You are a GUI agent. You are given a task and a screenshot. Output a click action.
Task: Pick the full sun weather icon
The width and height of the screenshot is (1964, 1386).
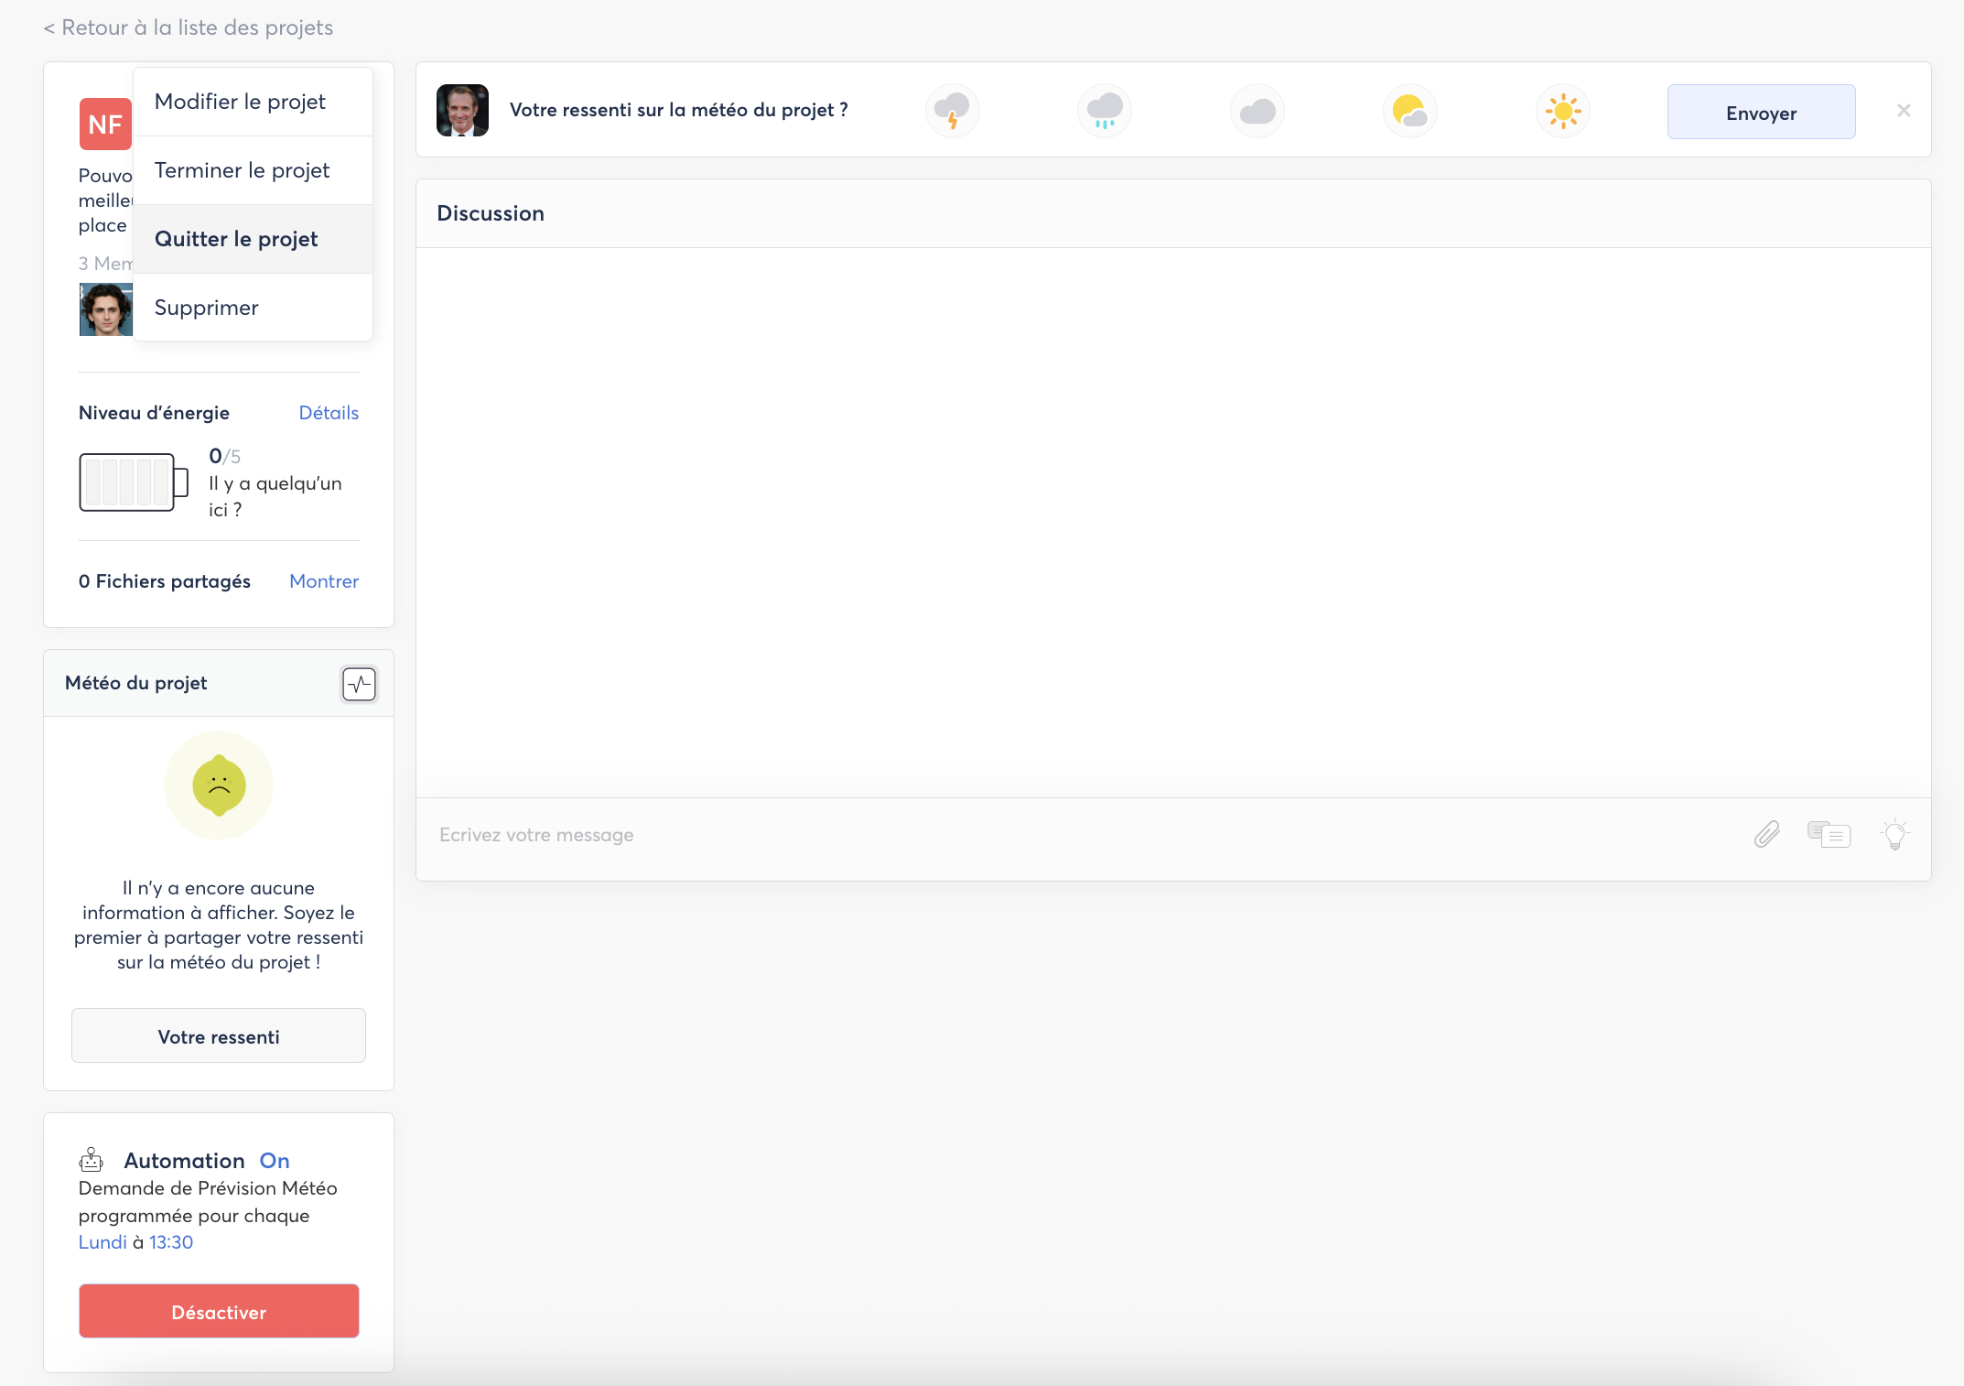tap(1562, 111)
